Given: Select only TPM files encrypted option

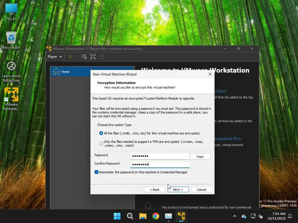Looking at the screenshot, I should coord(101,143).
